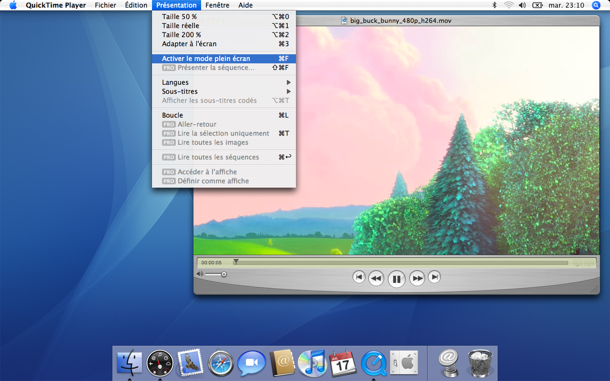
Task: Click the @ spring web link in the dock
Action: coord(448,363)
